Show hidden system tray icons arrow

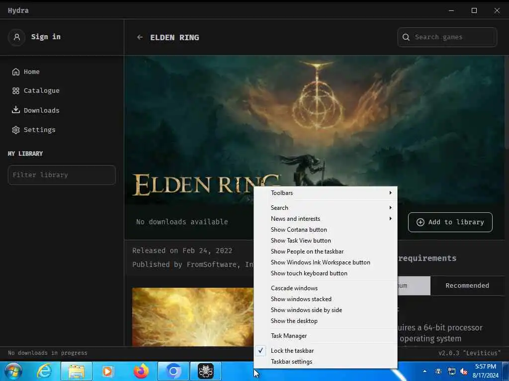pos(424,371)
